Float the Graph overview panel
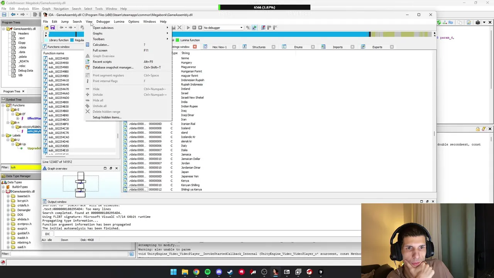The image size is (494, 278). tap(111, 168)
